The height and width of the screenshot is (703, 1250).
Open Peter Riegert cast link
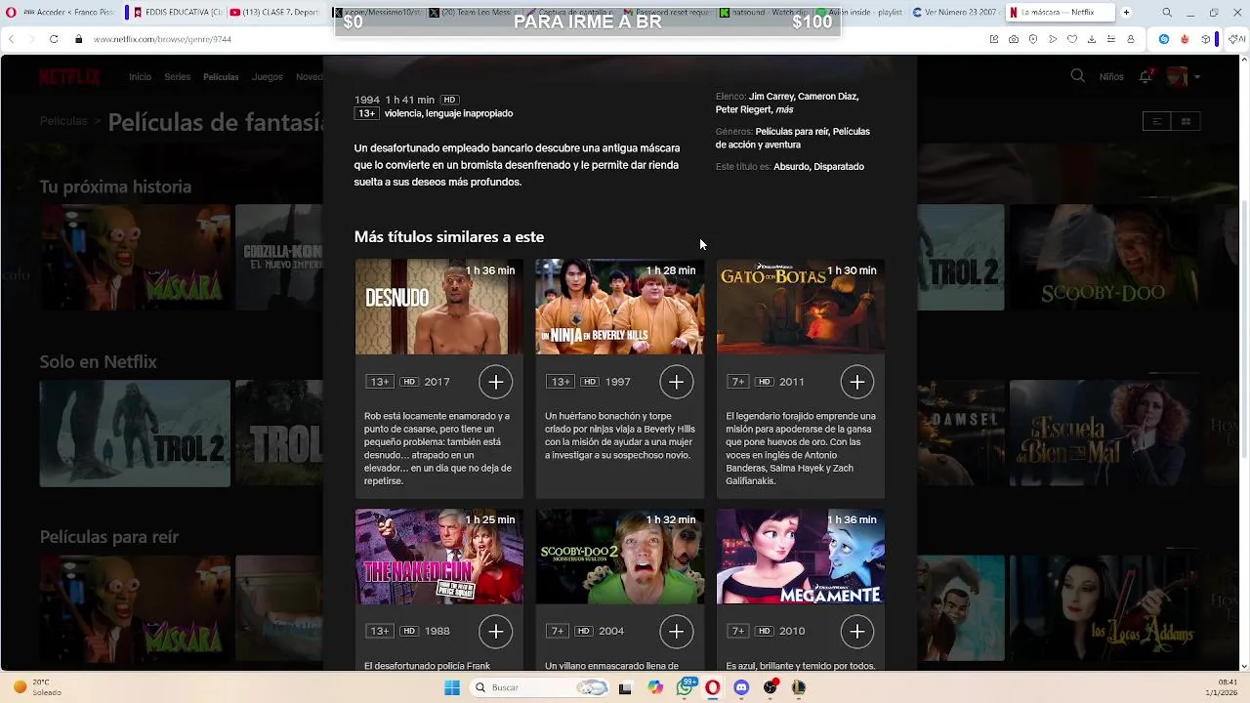coord(743,110)
